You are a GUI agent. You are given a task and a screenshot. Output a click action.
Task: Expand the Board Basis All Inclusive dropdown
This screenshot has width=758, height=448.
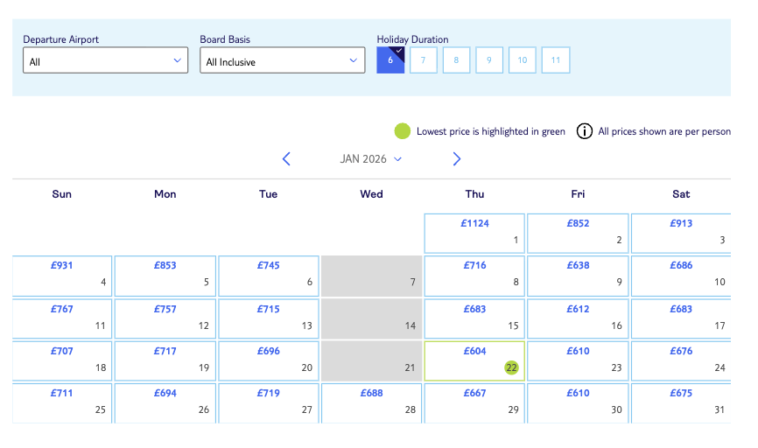(x=282, y=61)
